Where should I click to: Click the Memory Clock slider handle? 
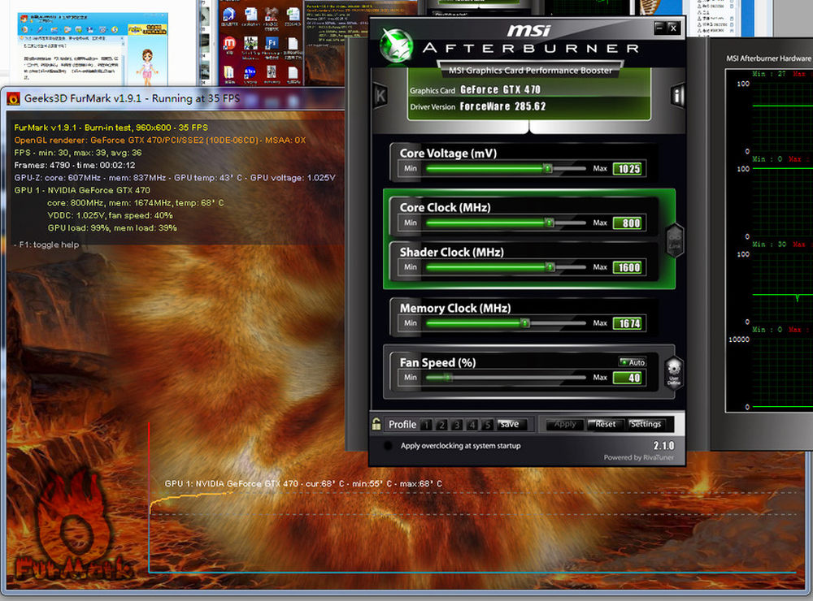click(524, 323)
